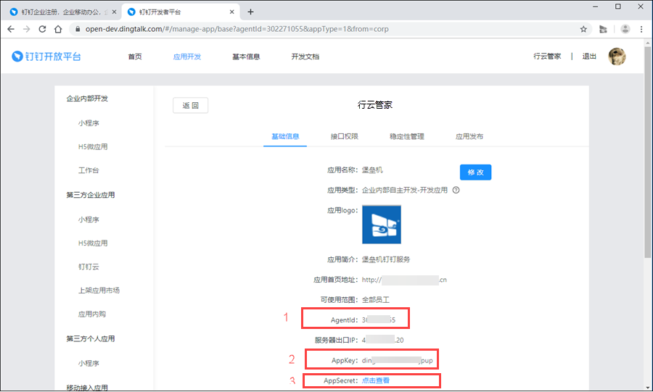The width and height of the screenshot is (653, 392).
Task: Bookmark this page with the star icon
Action: (583, 29)
